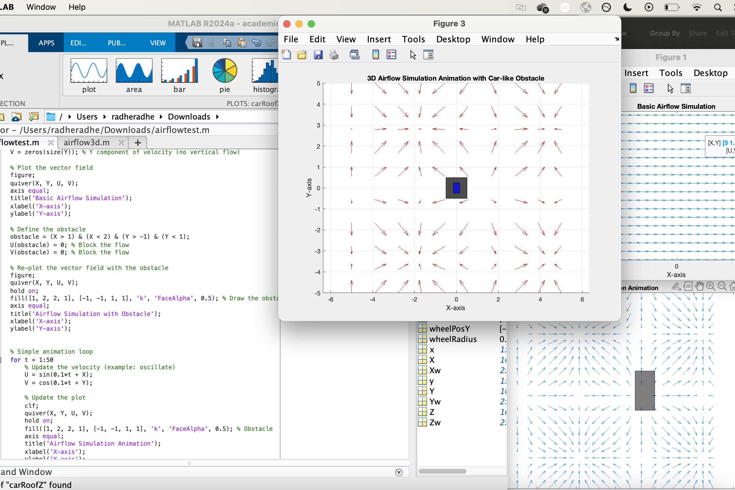Click plus button to add new editor tab
This screenshot has width=735, height=490.
pos(138,143)
